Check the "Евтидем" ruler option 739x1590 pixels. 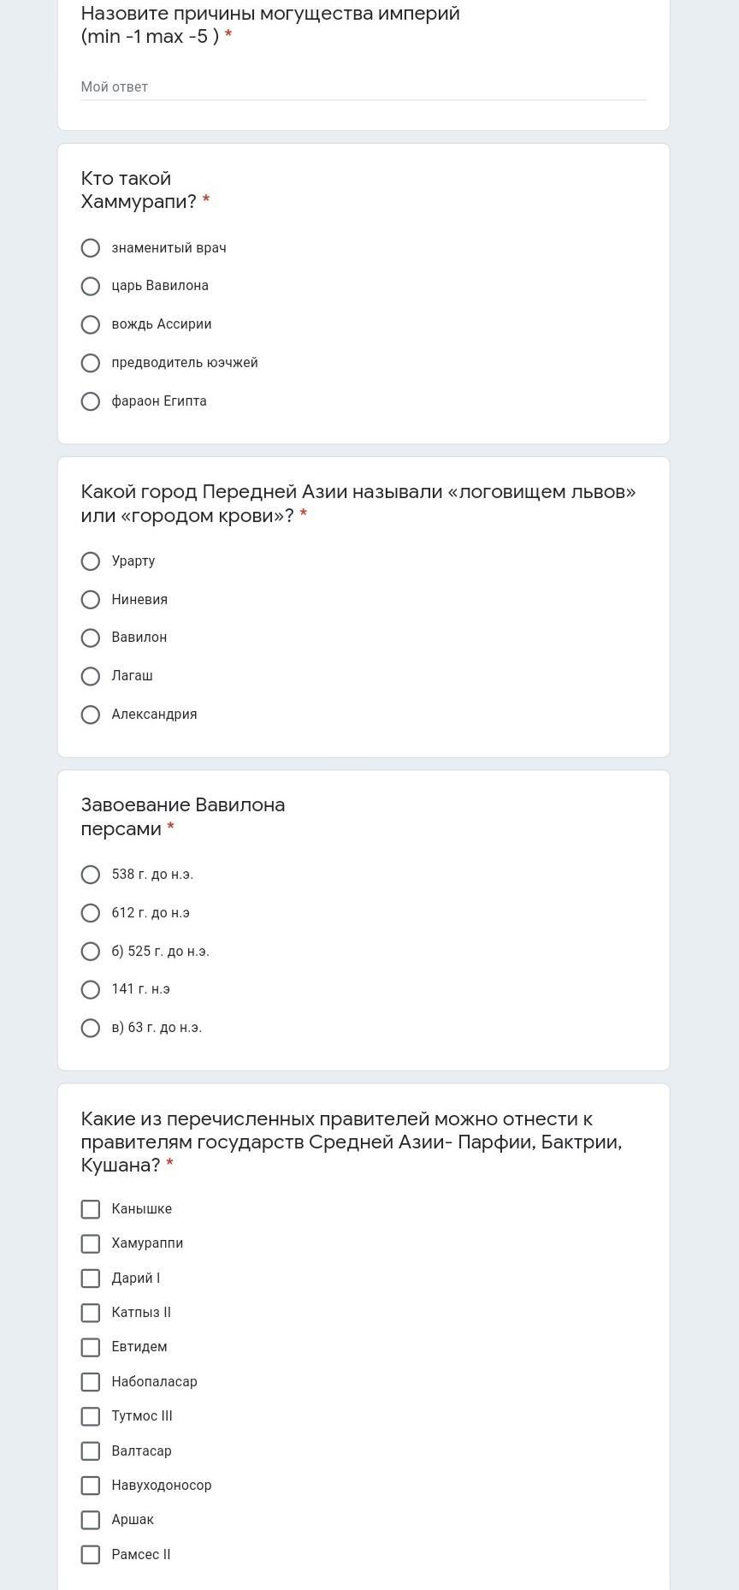(91, 1347)
